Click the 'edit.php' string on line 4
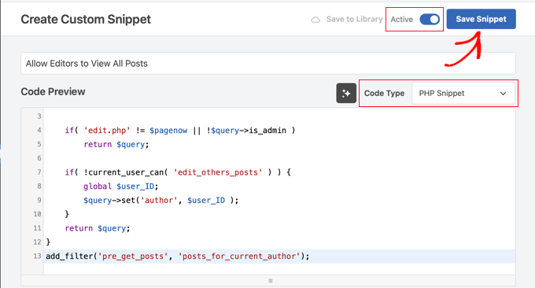Image resolution: width=535 pixels, height=288 pixels. pos(107,131)
